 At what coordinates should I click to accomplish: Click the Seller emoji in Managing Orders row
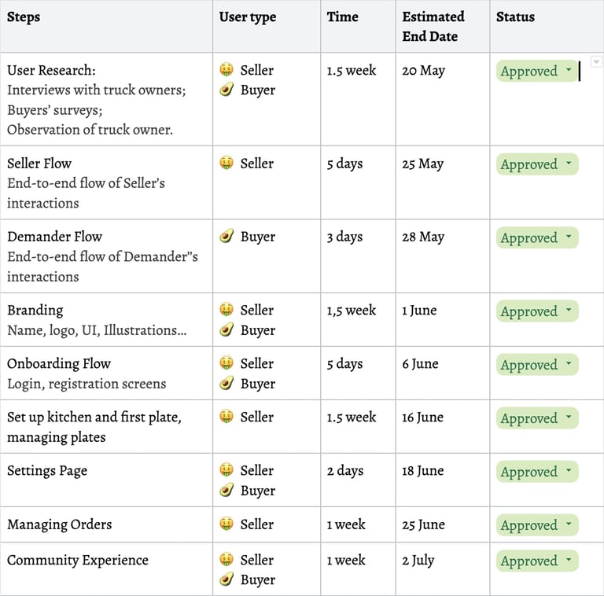226,524
